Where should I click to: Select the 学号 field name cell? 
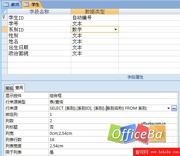39,24
